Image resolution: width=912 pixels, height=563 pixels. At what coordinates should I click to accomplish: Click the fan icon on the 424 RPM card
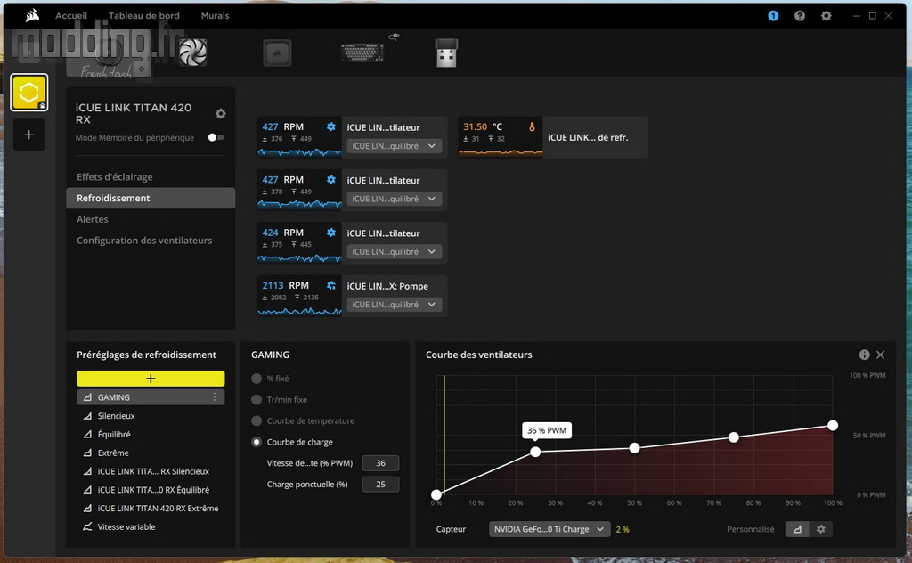click(x=331, y=233)
